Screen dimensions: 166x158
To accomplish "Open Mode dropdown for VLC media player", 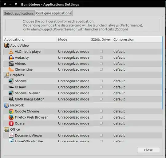I will point(73,52).
